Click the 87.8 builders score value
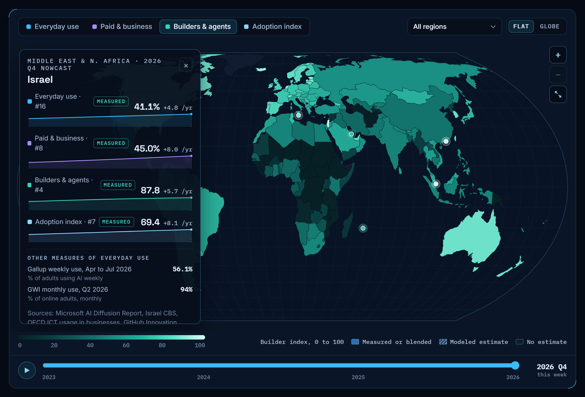The height and width of the screenshot is (397, 585). [x=150, y=190]
